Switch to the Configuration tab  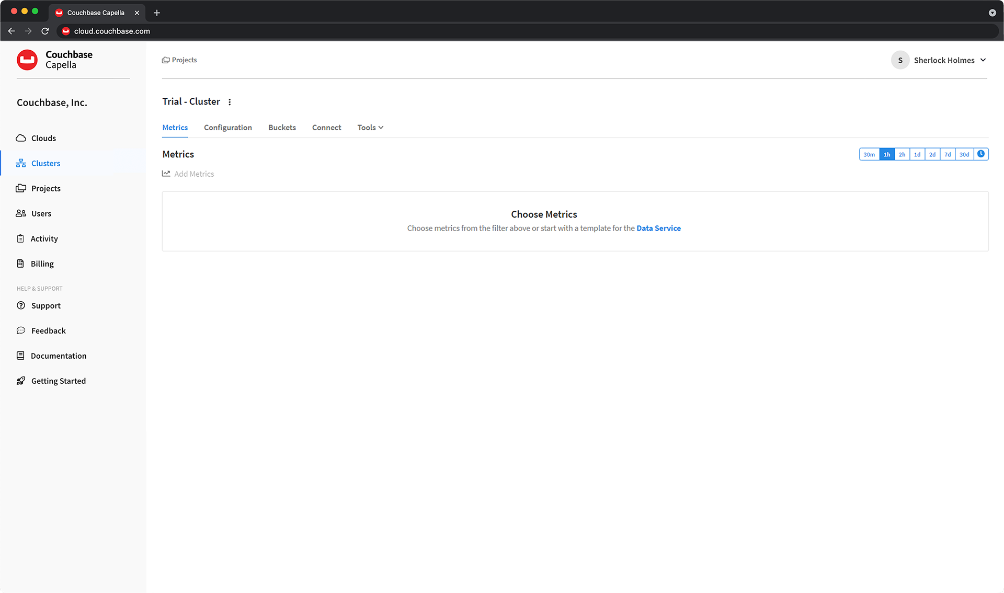(228, 128)
